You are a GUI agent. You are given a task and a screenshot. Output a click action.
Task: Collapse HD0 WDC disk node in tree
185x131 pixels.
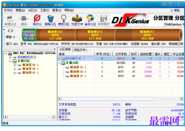[5, 53]
